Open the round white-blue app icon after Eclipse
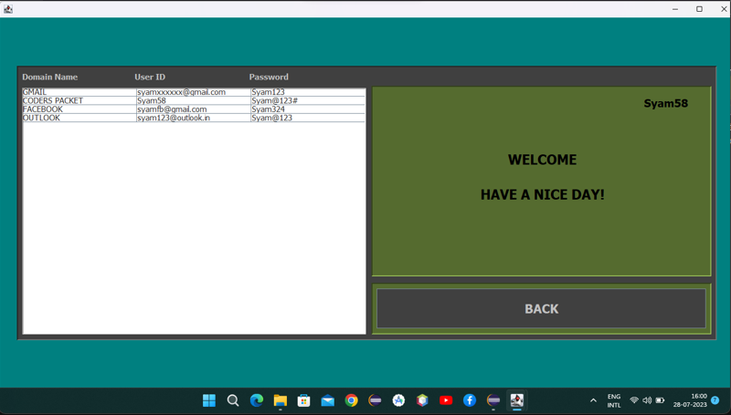The height and width of the screenshot is (415, 731). click(x=398, y=400)
